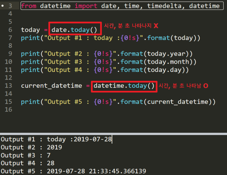The height and width of the screenshot is (175, 227).
Task: Click console line 'Output #2 : 2019'
Action: pos(31,147)
